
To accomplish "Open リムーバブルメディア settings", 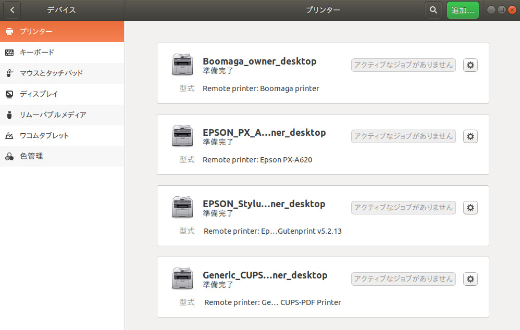I will (62, 115).
